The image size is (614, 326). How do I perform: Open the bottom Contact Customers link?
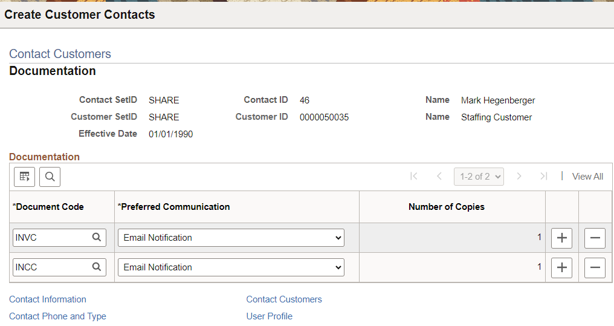(x=284, y=299)
